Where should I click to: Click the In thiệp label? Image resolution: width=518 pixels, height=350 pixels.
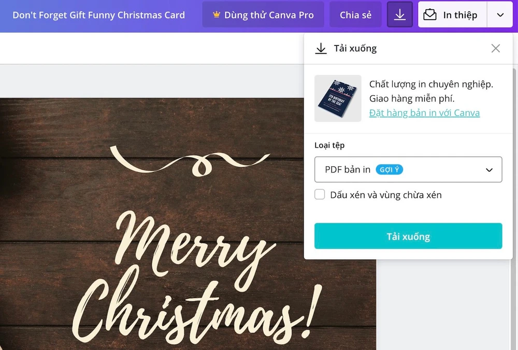point(460,15)
